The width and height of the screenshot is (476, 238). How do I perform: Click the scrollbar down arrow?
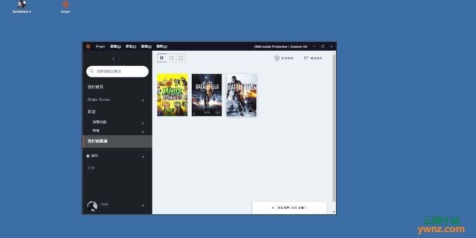click(x=334, y=212)
